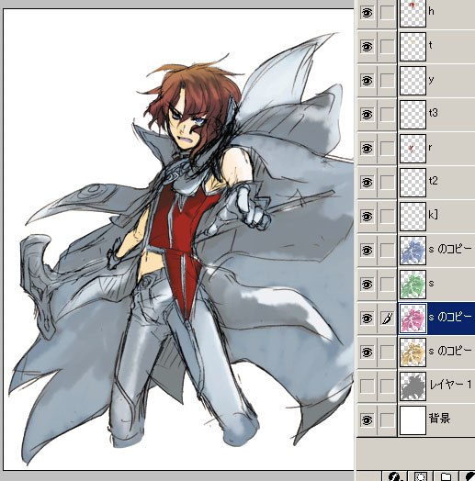Screen dimensions: 475x481
Task: Toggle visibility of the k] layer
Action: click(x=367, y=217)
